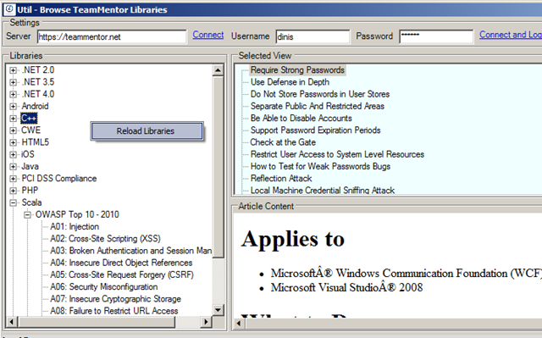Expand the CWE library node
The height and width of the screenshot is (338, 542).
point(14,130)
